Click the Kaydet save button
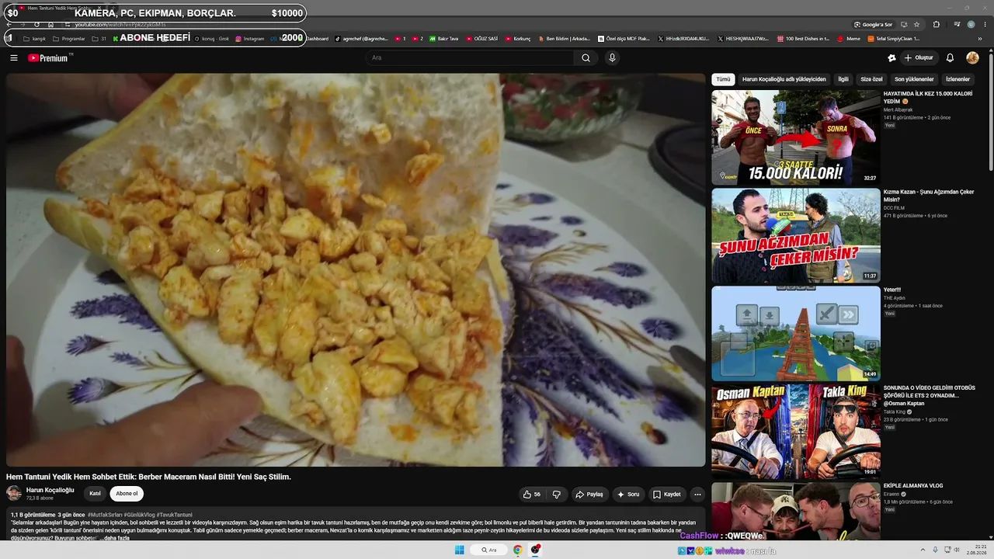The image size is (994, 559). (667, 494)
